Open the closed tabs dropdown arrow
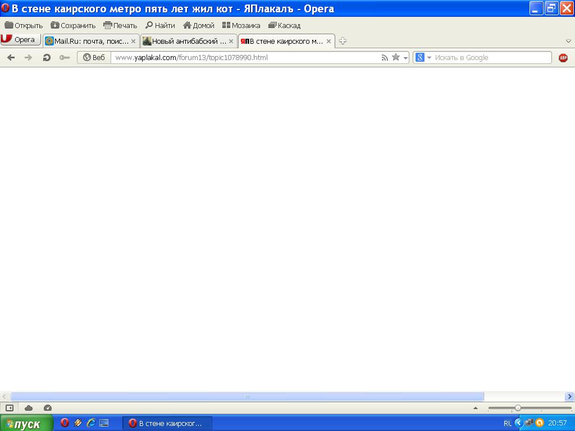This screenshot has width=575, height=431. pyautogui.click(x=568, y=41)
